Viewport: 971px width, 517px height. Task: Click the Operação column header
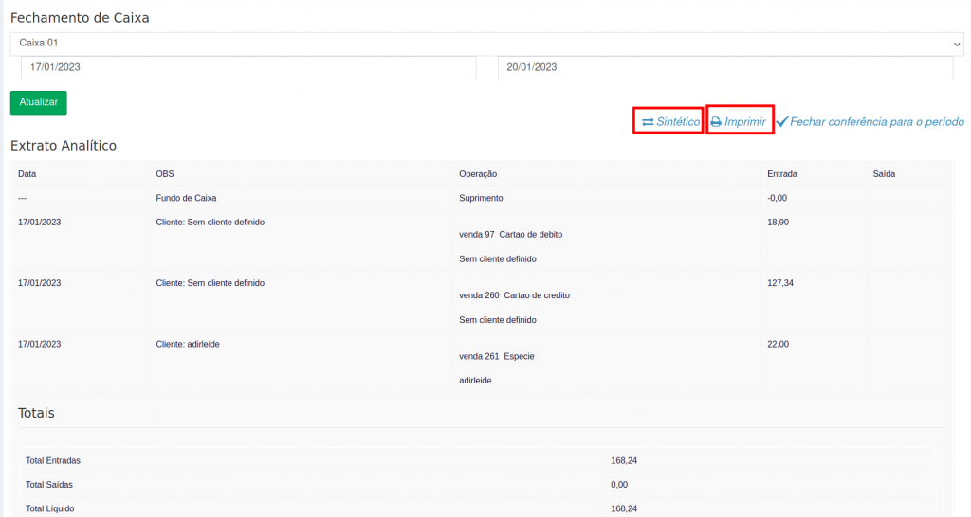pyautogui.click(x=478, y=174)
